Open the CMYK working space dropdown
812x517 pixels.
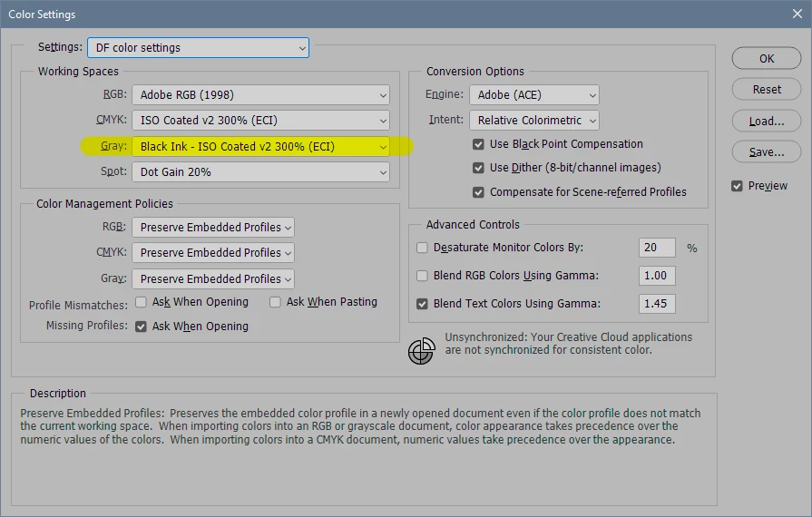point(261,121)
